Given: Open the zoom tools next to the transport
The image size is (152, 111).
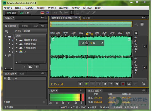Looking at the screenshot, I should (x=143, y=84).
